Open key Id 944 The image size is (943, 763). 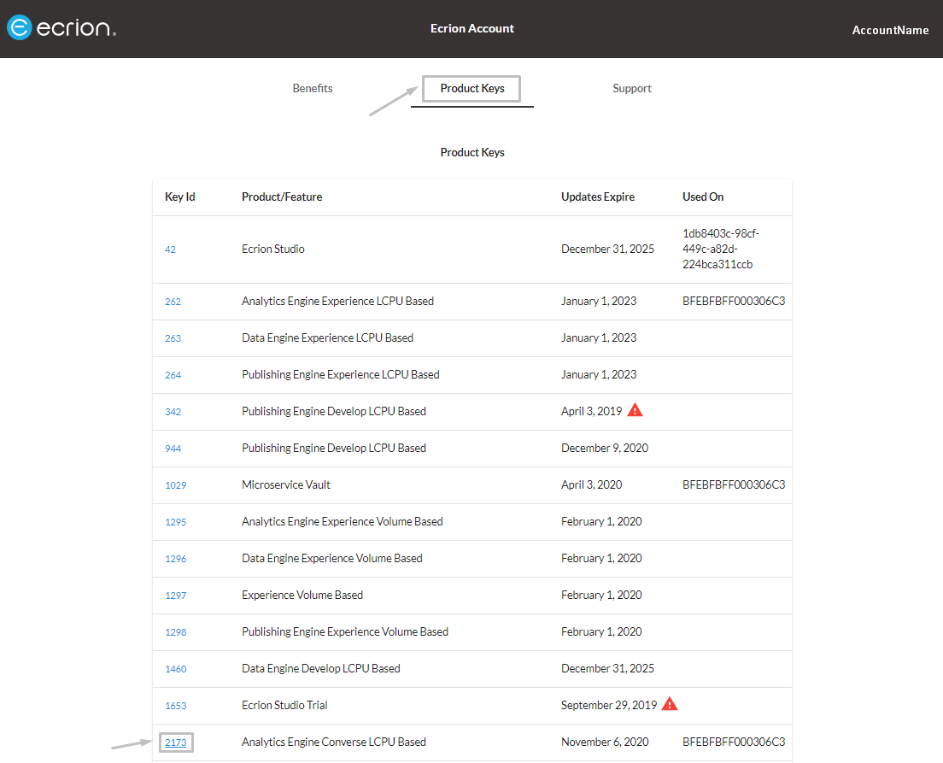click(x=173, y=449)
